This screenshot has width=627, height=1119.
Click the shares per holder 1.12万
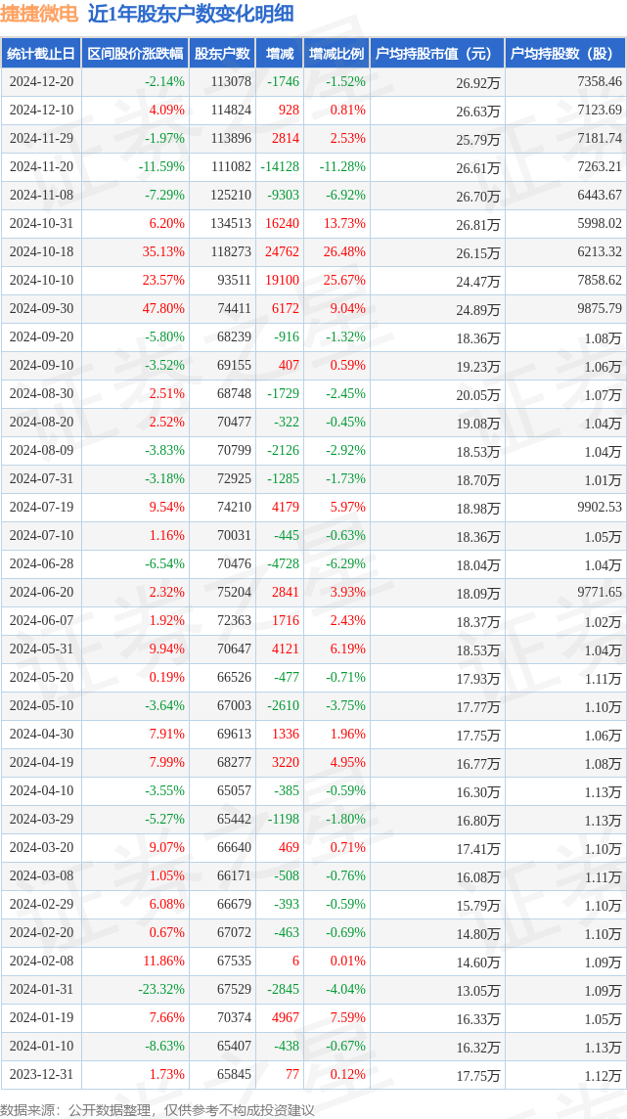605,1075
